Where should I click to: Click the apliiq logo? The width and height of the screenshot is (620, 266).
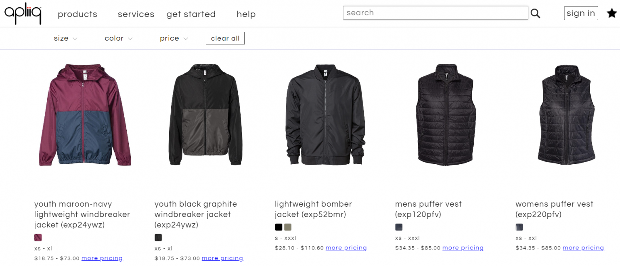pyautogui.click(x=23, y=13)
